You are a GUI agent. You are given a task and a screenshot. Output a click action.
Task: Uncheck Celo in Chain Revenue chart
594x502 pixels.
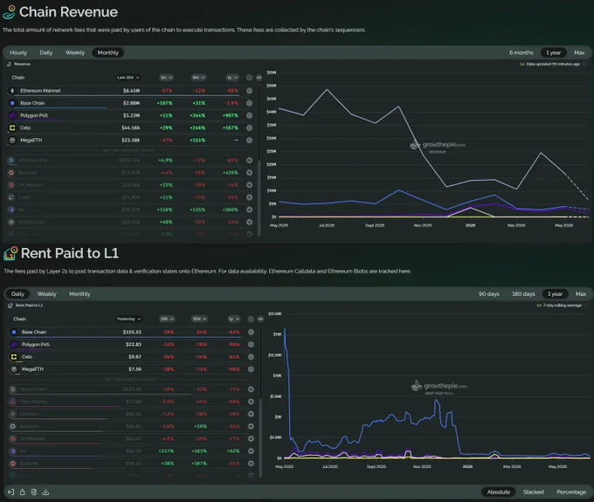[249, 128]
